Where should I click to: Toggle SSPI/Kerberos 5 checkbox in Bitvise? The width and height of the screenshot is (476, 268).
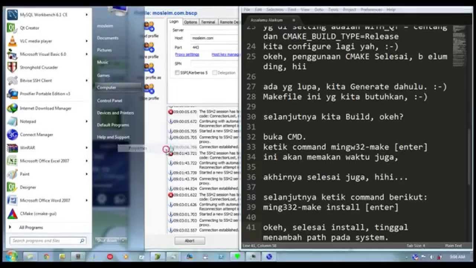pos(177,73)
